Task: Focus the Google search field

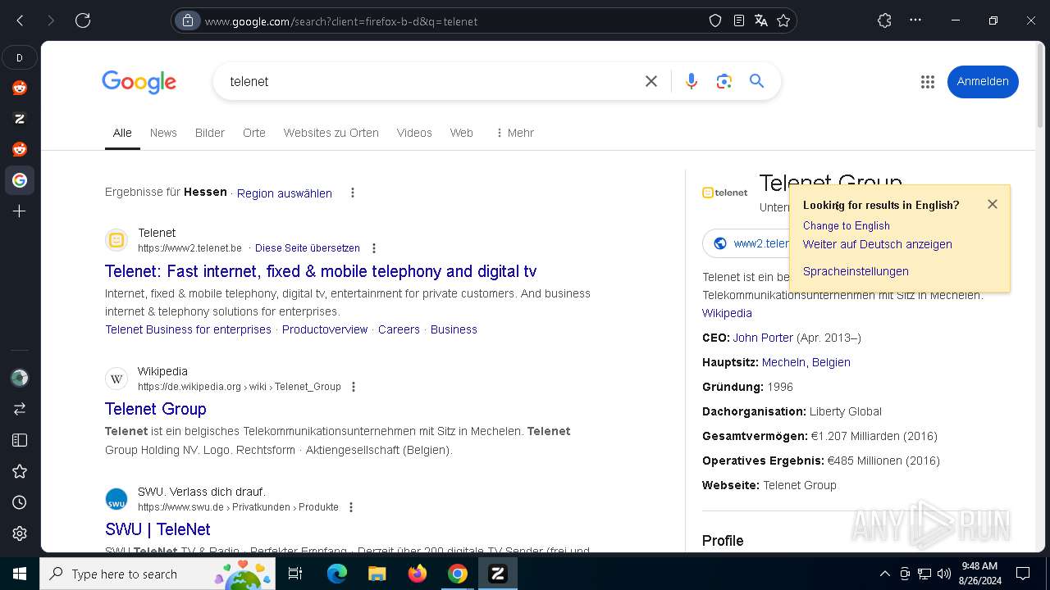Action: [427, 81]
